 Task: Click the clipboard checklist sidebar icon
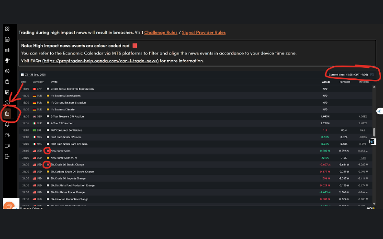[7, 81]
